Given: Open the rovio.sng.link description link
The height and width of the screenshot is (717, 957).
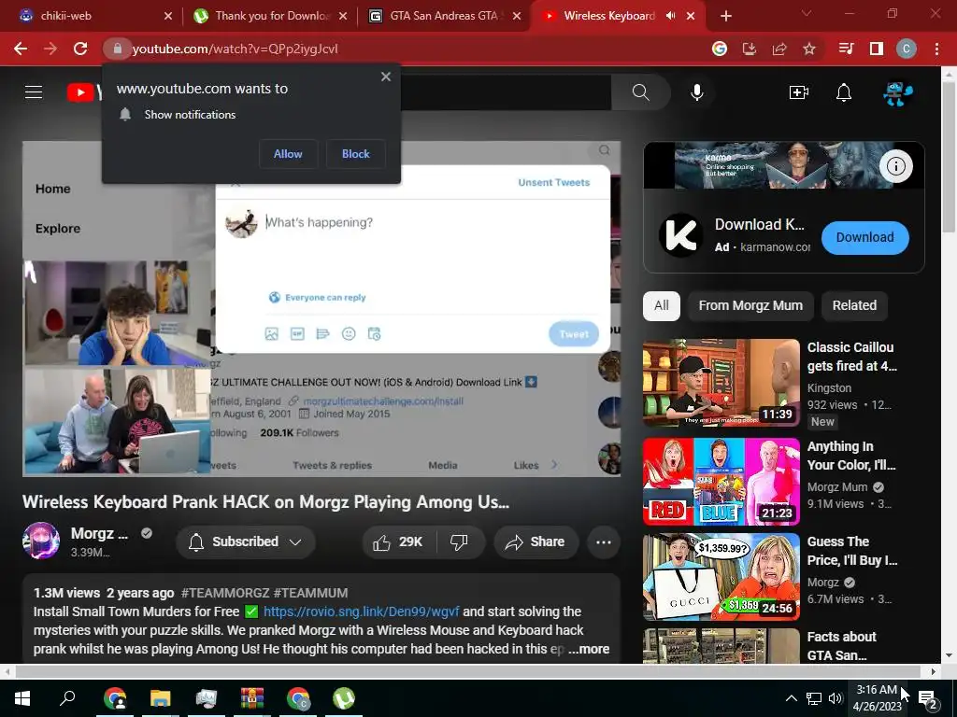Looking at the screenshot, I should [362, 612].
